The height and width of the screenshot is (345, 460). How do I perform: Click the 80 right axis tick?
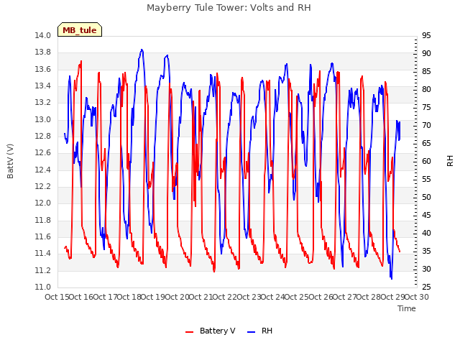(426, 89)
